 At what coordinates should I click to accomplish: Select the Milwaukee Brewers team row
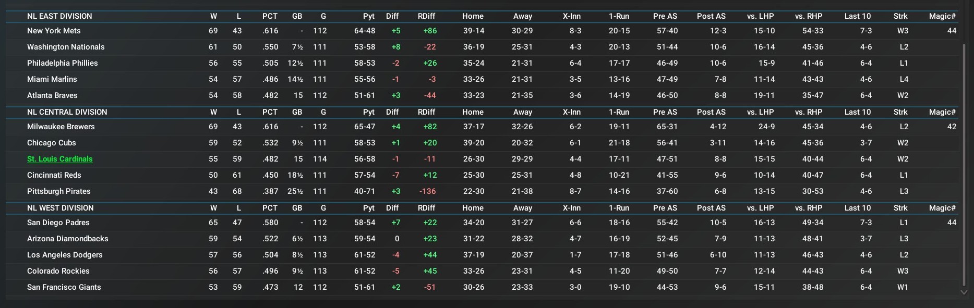tap(61, 127)
